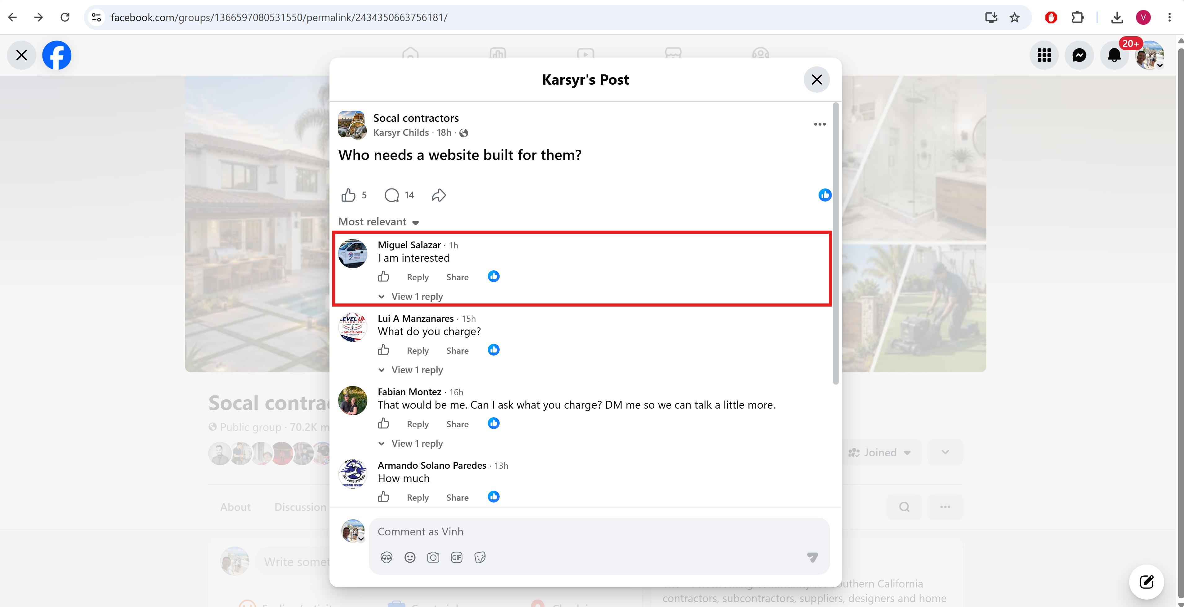Start a new message with the compose icon
The width and height of the screenshot is (1184, 607).
(1146, 582)
